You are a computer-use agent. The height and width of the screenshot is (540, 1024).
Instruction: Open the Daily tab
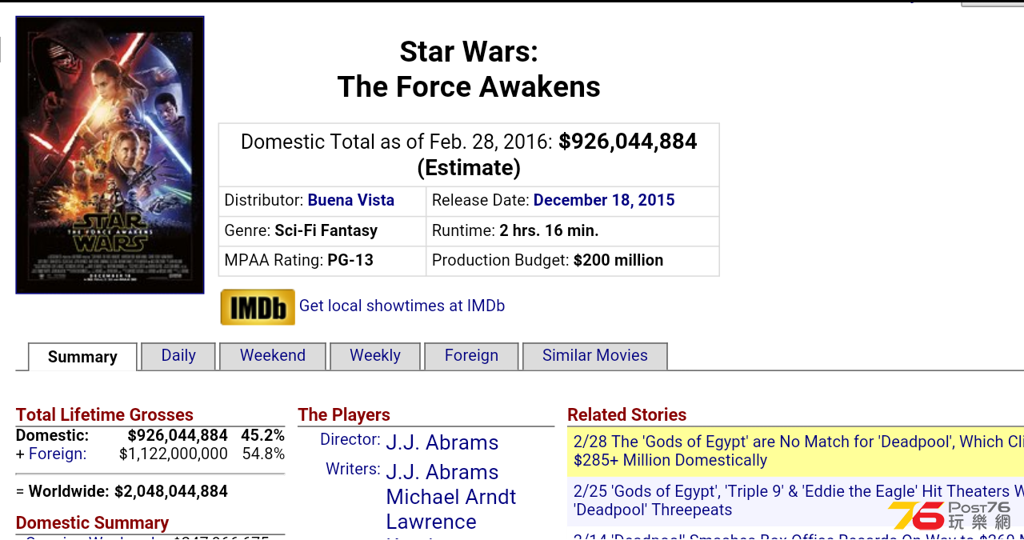tap(178, 356)
